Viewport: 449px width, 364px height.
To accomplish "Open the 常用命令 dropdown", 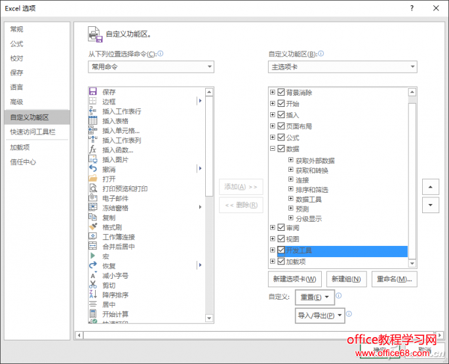I will pos(151,67).
